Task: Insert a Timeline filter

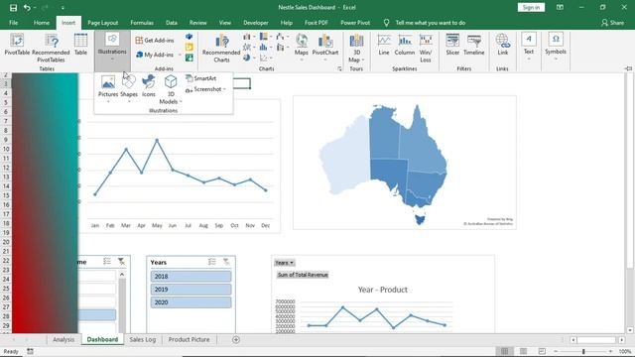Action: pos(474,45)
